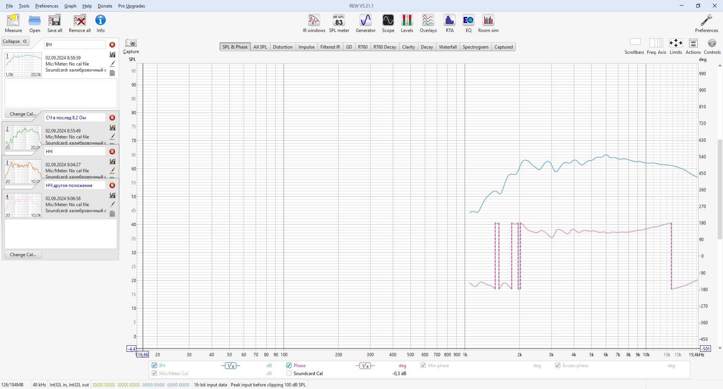
Task: Open the Donate menu
Action: pos(105,6)
